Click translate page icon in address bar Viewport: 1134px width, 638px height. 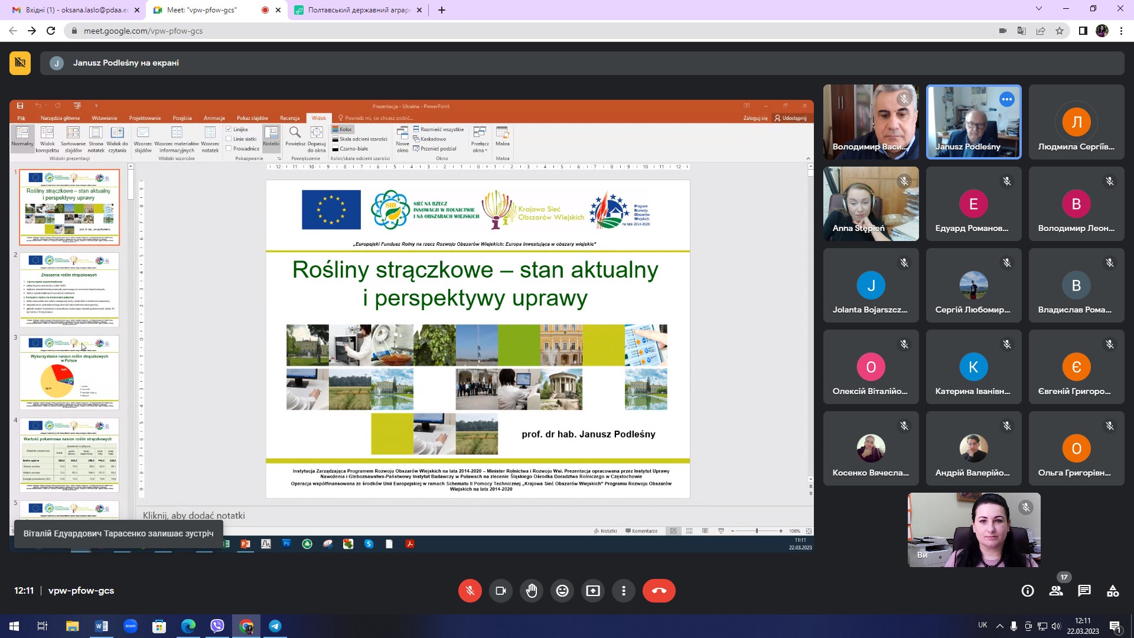(1022, 31)
